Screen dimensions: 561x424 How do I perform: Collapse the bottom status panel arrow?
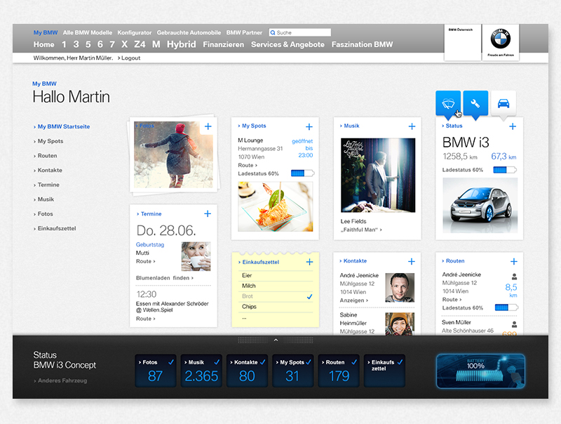276,340
